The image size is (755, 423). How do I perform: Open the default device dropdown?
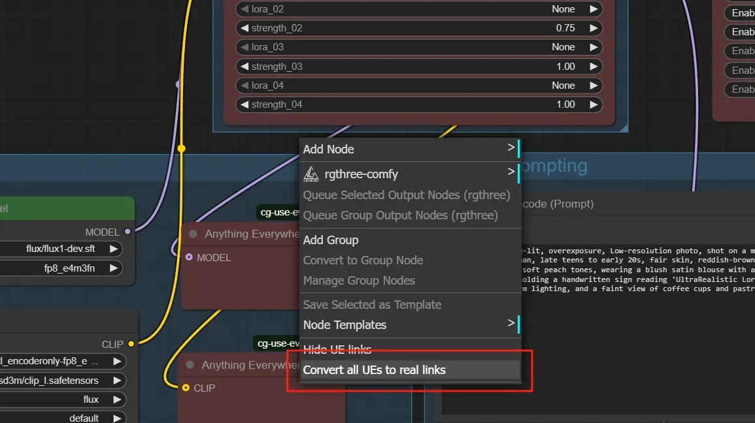(63, 418)
